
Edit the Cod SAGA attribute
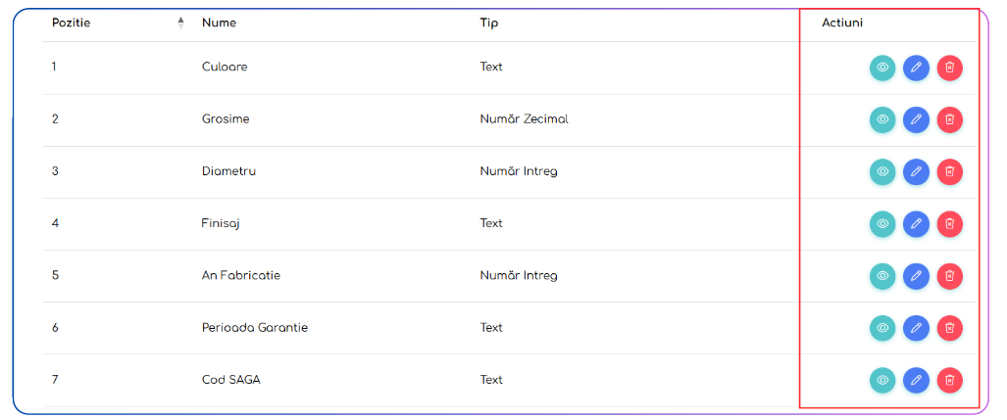tap(916, 380)
